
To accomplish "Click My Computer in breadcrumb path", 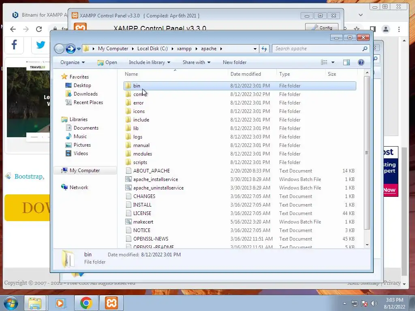I will (x=113, y=49).
